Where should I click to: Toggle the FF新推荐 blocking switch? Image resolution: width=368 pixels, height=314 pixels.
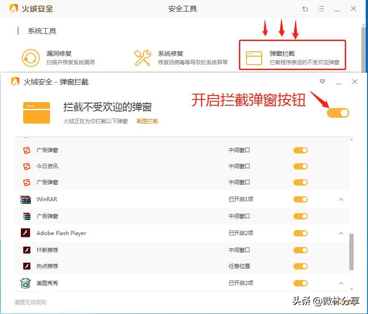point(301,250)
